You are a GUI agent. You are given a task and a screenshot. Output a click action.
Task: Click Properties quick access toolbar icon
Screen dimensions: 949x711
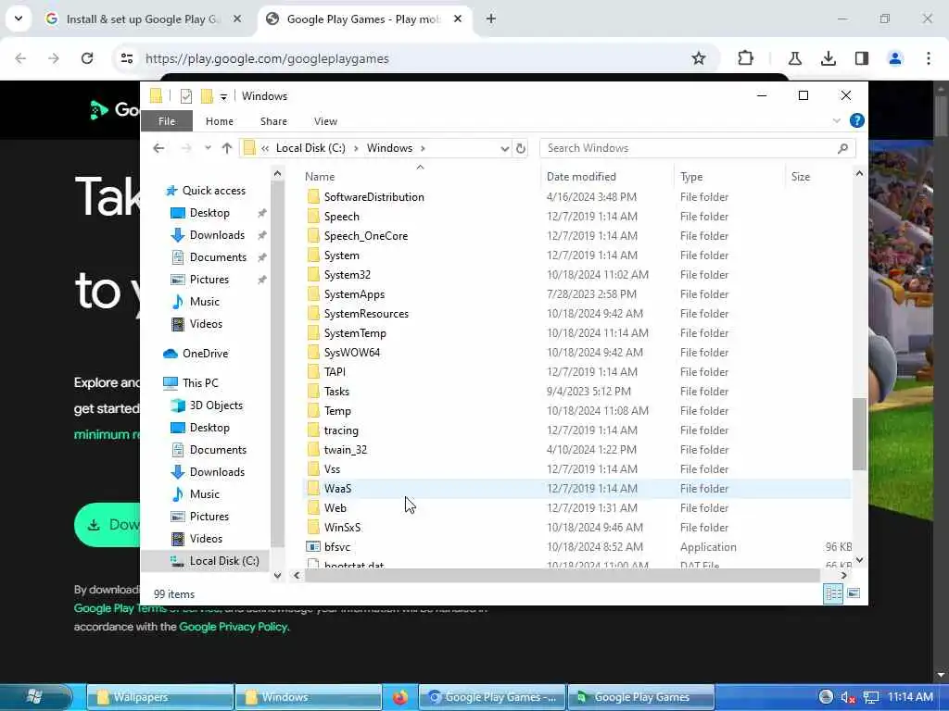[185, 96]
